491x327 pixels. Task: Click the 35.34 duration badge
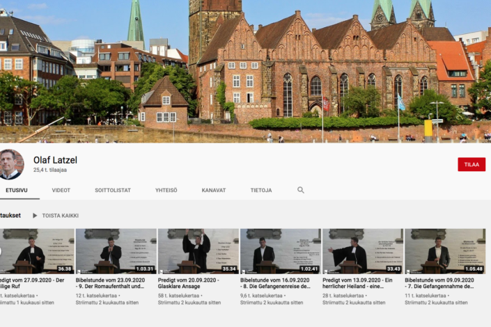click(x=229, y=269)
